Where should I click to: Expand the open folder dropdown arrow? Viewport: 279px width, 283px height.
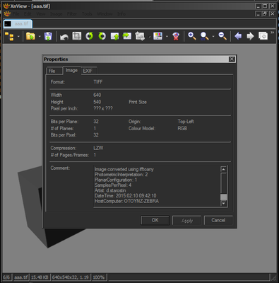(x=40, y=37)
